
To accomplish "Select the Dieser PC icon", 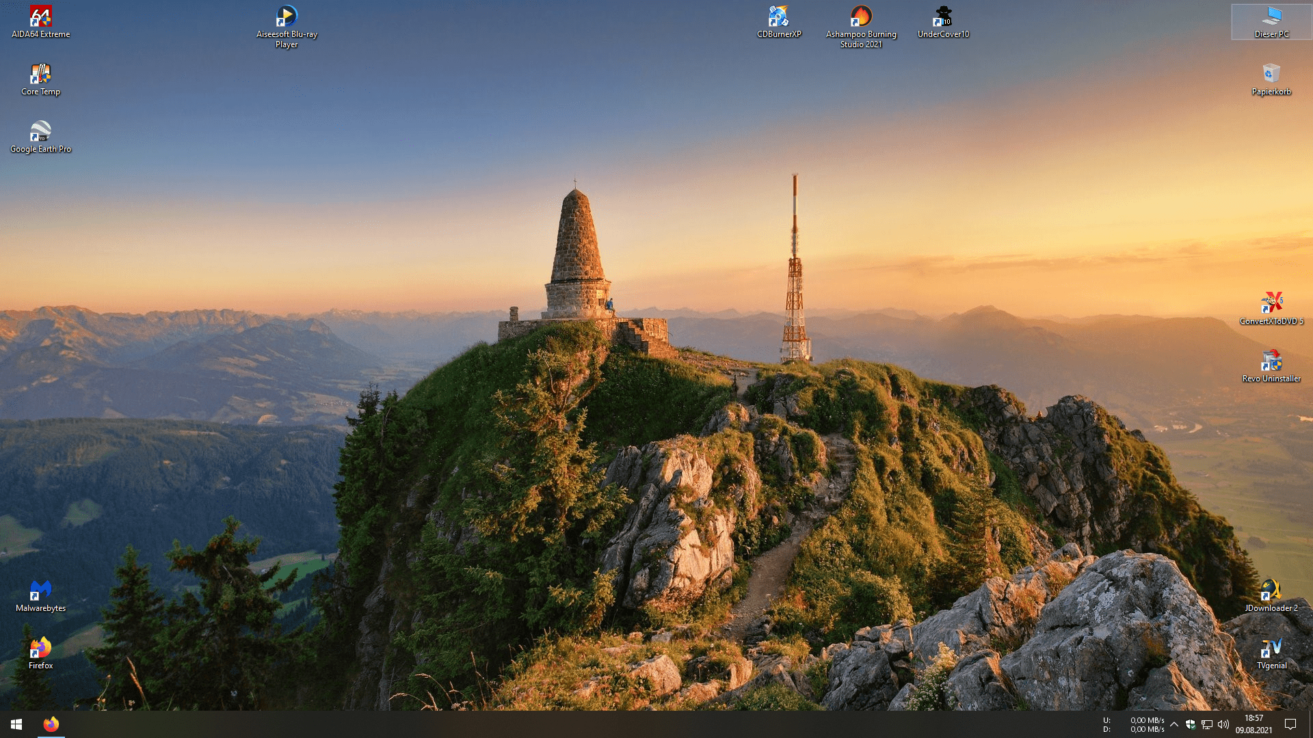I will pos(1271,17).
